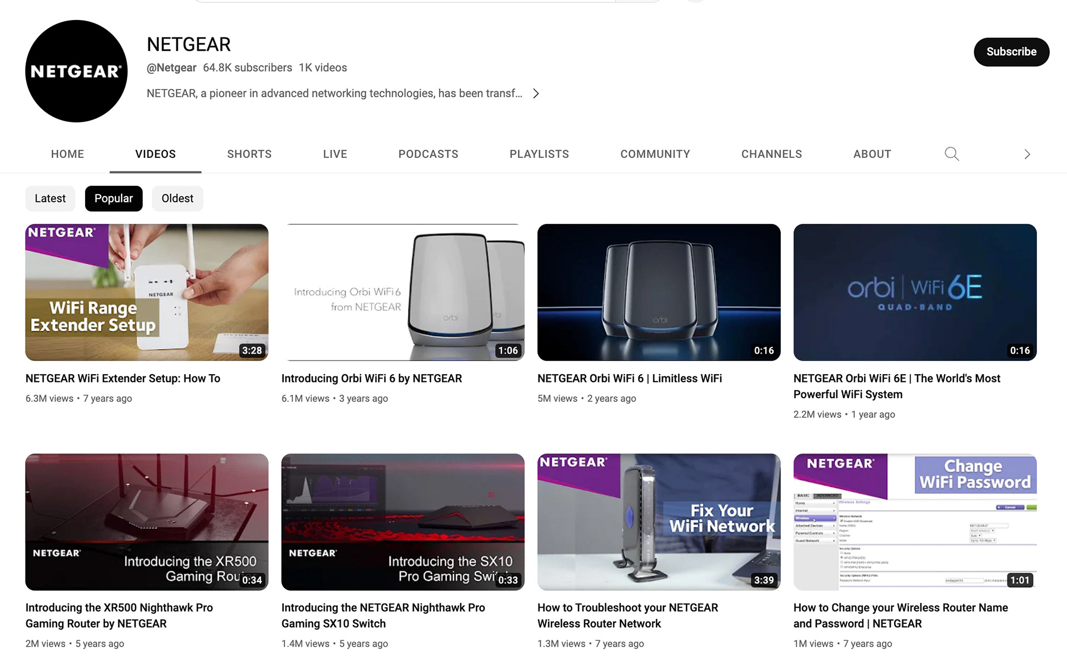1067x666 pixels.
Task: Play the SX10 Pro Gaming Switch thumbnail
Action: pos(403,522)
